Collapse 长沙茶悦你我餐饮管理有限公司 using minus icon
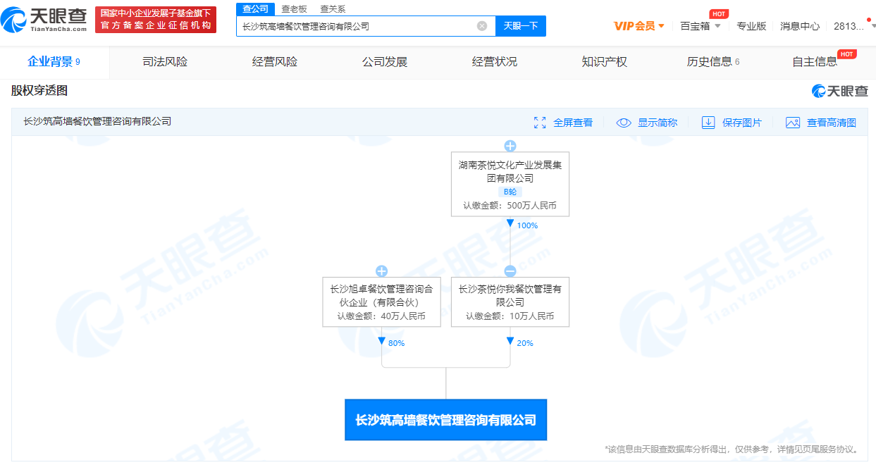 coord(510,271)
